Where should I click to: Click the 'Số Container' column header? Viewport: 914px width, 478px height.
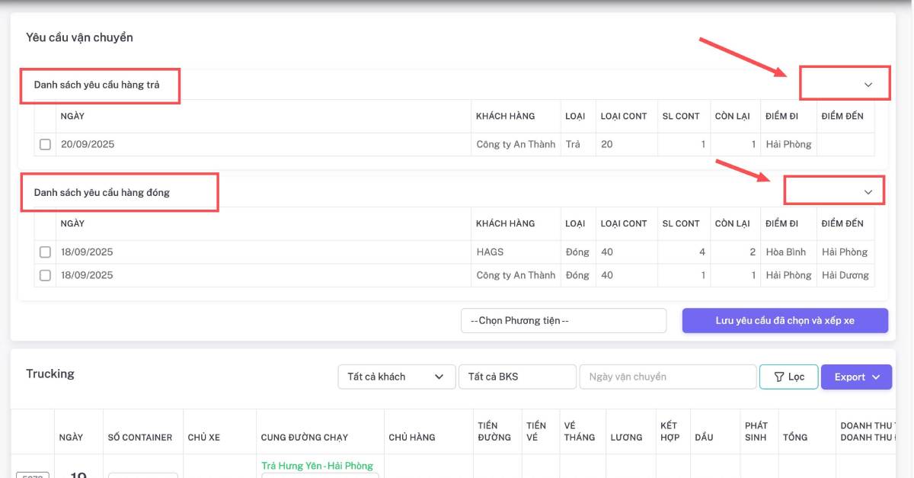point(140,437)
